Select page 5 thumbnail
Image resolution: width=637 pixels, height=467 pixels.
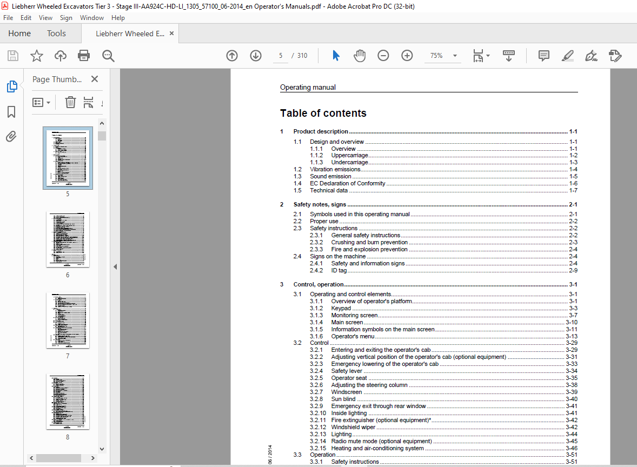[68, 158]
